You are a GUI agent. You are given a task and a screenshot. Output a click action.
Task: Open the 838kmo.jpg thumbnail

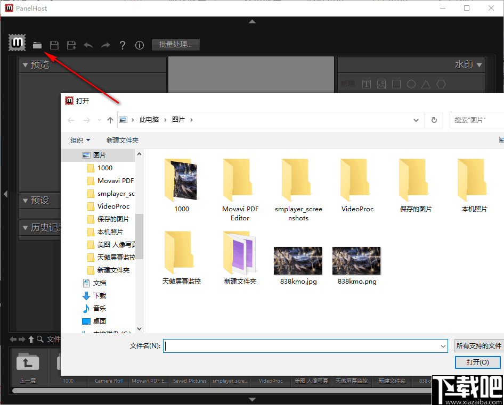coord(298,261)
